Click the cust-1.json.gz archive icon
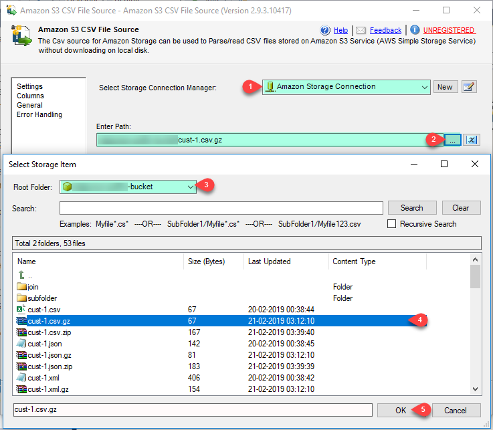 pos(21,355)
